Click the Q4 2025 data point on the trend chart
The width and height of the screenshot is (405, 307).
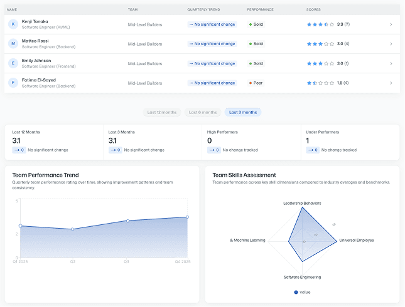(x=187, y=217)
